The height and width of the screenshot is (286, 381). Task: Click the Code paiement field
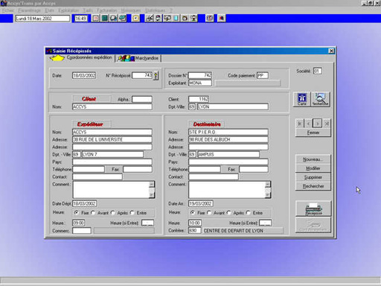(263, 75)
